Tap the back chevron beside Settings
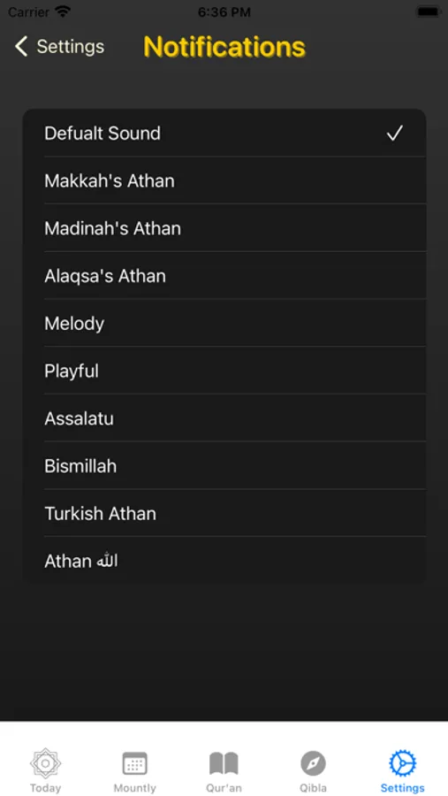The width and height of the screenshot is (448, 796). pyautogui.click(x=21, y=47)
